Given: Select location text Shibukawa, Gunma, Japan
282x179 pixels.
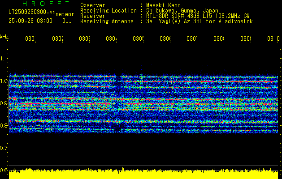Looking at the screenshot, I should point(182,11).
